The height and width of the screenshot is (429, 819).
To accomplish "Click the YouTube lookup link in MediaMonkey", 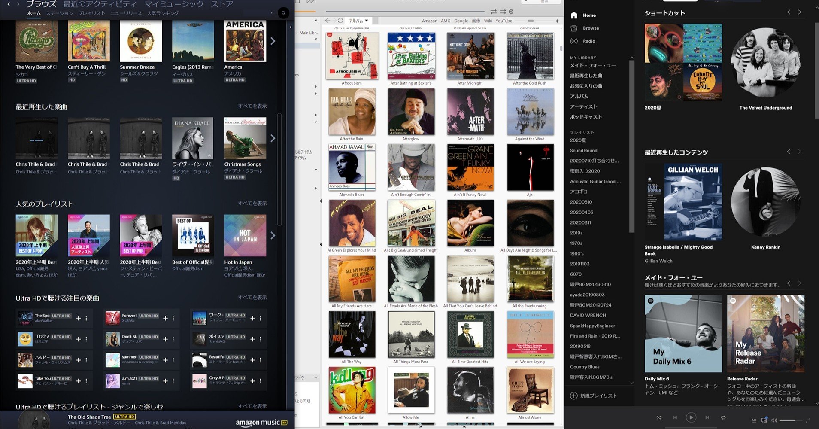I will 504,21.
